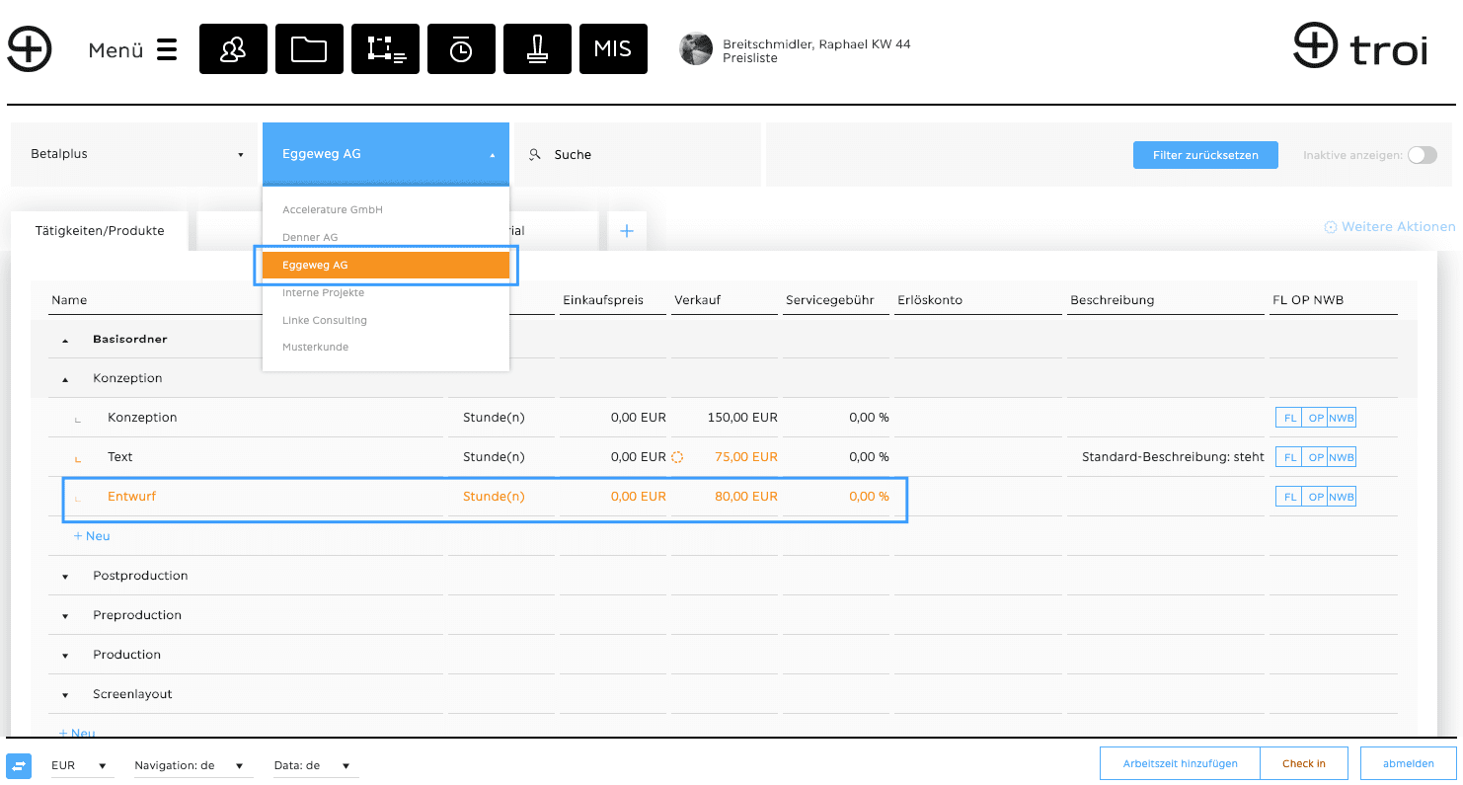Open the contacts icon in top toolbar

click(x=233, y=49)
